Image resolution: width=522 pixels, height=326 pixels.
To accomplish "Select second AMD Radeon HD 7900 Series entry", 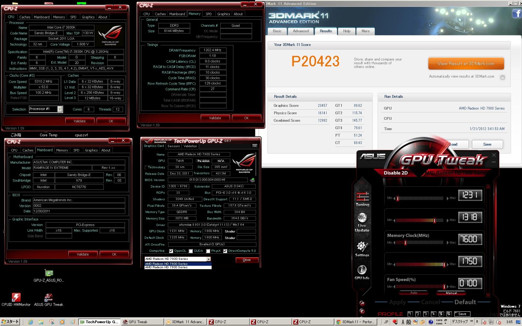I will click(x=178, y=267).
